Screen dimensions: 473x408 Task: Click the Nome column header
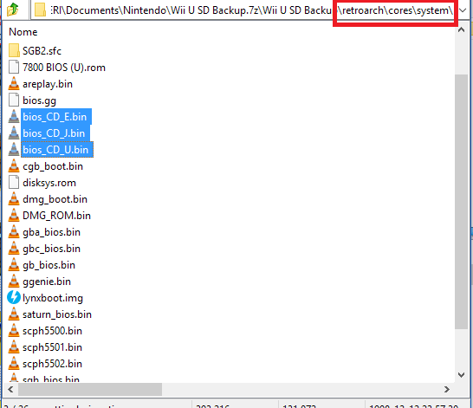pos(23,32)
